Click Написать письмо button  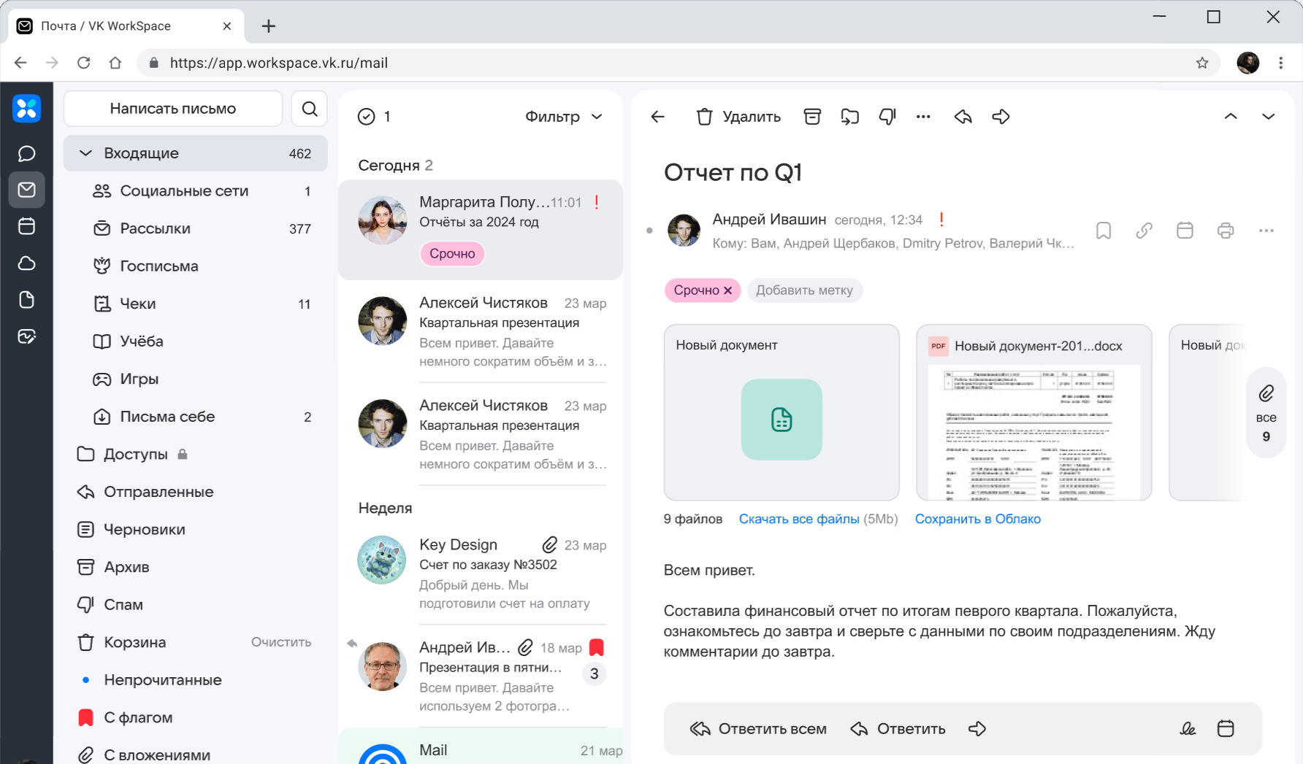coord(173,109)
